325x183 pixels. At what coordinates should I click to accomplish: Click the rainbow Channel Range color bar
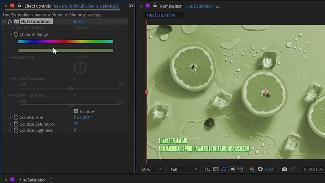(x=66, y=42)
